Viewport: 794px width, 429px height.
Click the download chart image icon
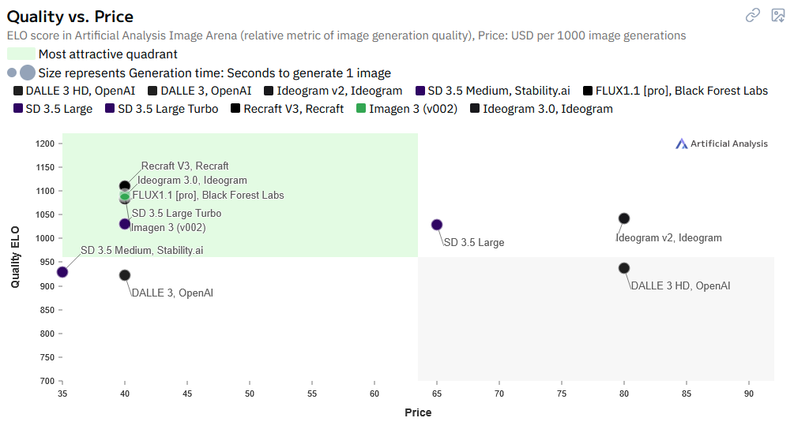tap(777, 15)
